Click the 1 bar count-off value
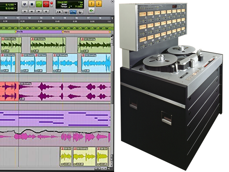Viewport: 229px width, 172px height. point(81,2)
